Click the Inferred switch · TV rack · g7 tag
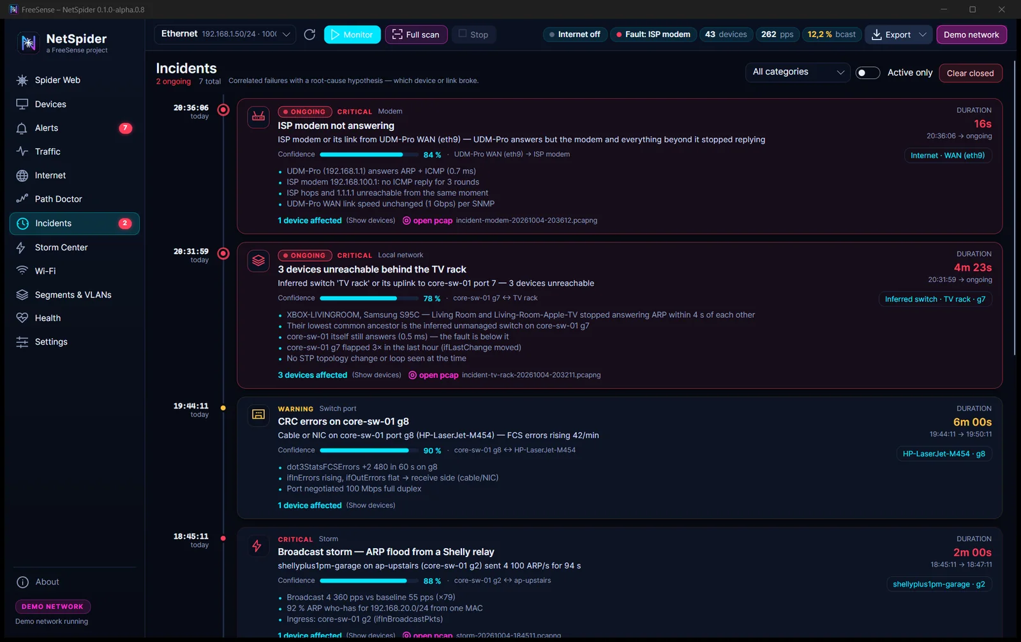Viewport: 1021px width, 642px height. pos(935,299)
